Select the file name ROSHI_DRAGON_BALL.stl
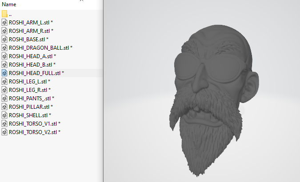 pyautogui.click(x=40, y=47)
